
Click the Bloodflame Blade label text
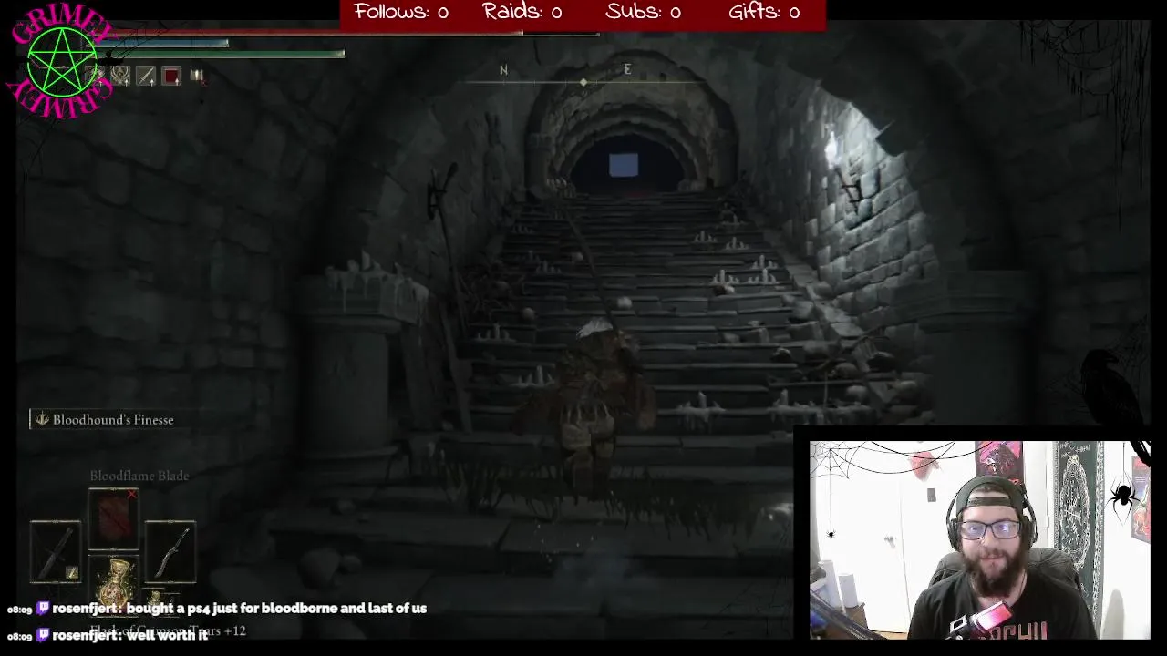coord(139,476)
